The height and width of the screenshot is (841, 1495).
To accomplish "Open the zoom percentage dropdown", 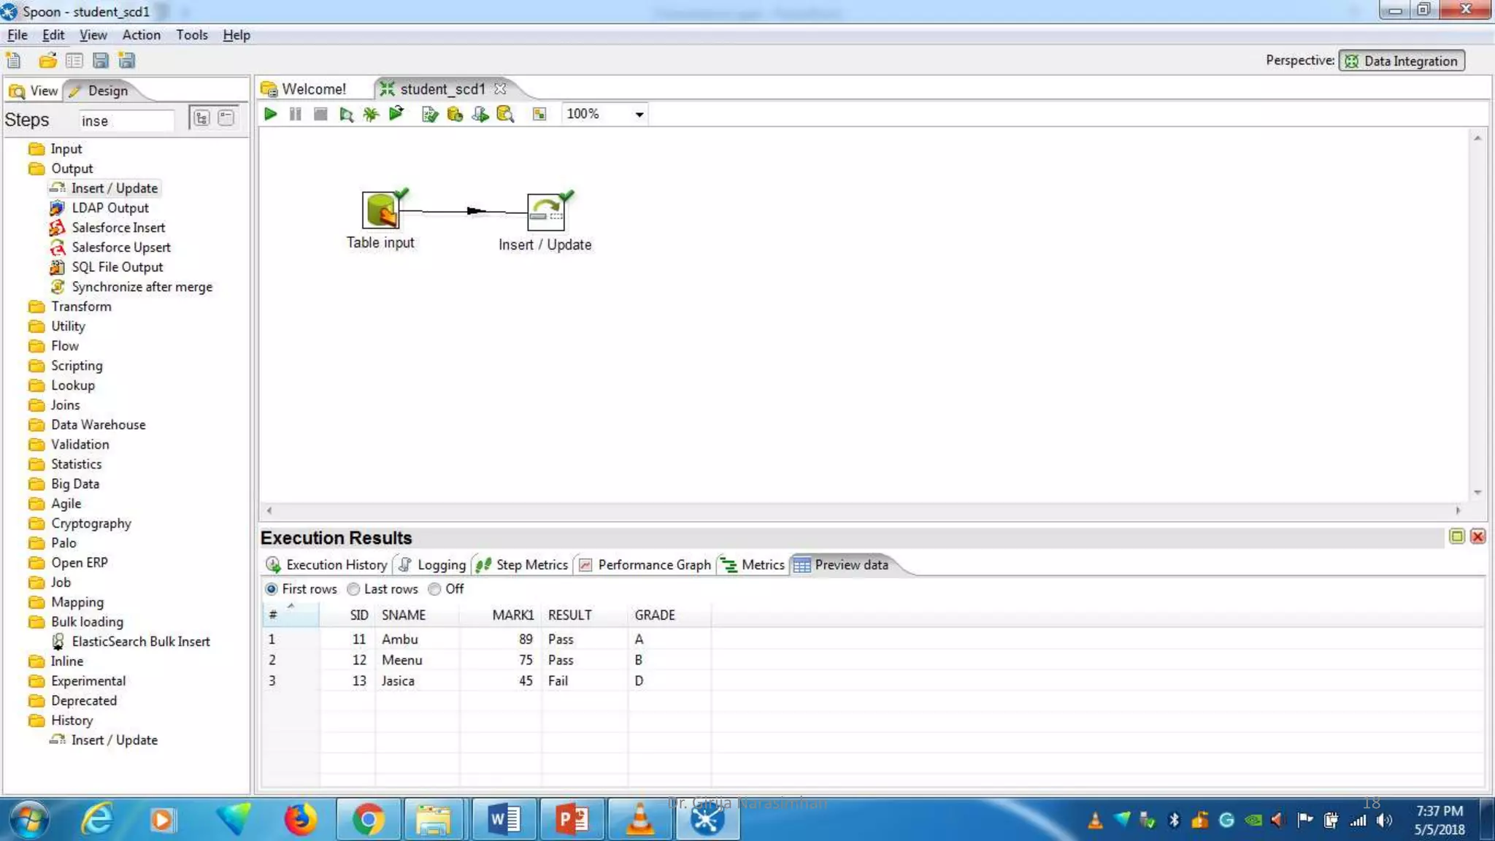I will (639, 115).
